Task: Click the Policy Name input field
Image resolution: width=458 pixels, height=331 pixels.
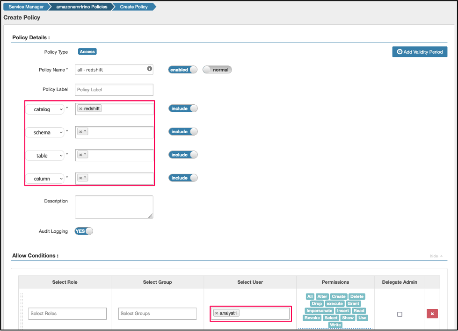Action: point(114,70)
